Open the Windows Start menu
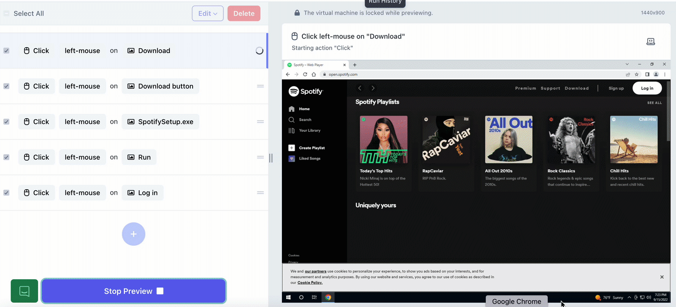The width and height of the screenshot is (676, 307). tap(288, 297)
